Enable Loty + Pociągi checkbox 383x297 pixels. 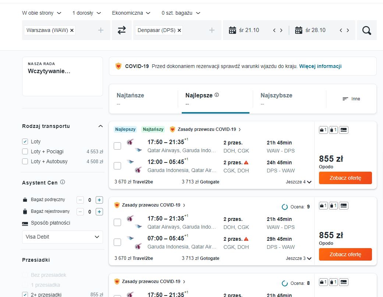click(25, 151)
